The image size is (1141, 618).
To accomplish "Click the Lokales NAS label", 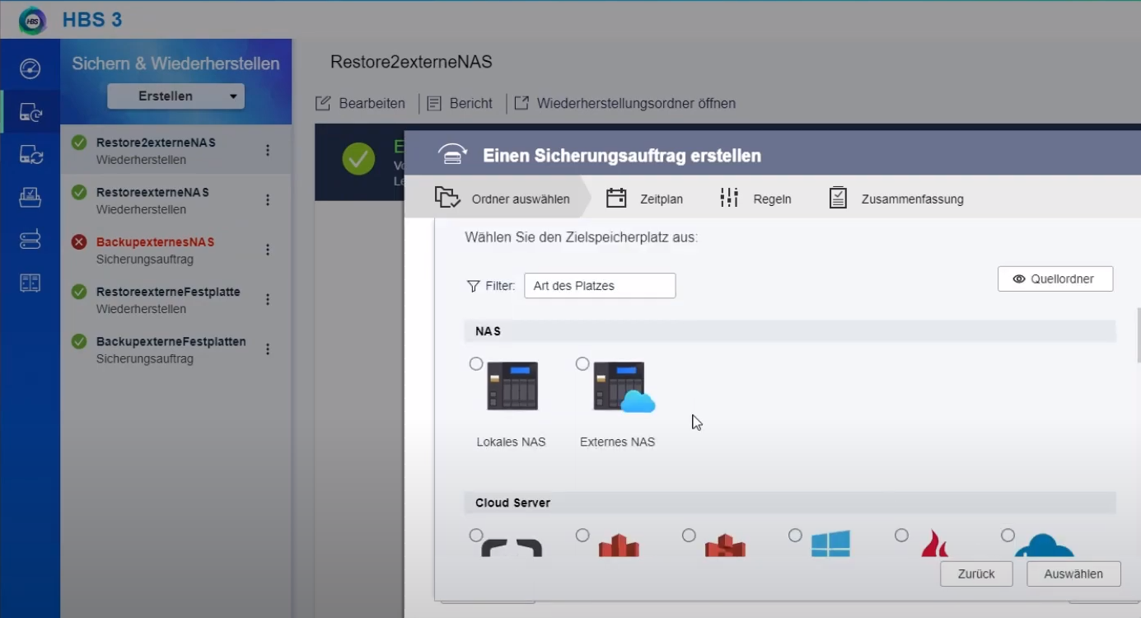I will point(511,442).
